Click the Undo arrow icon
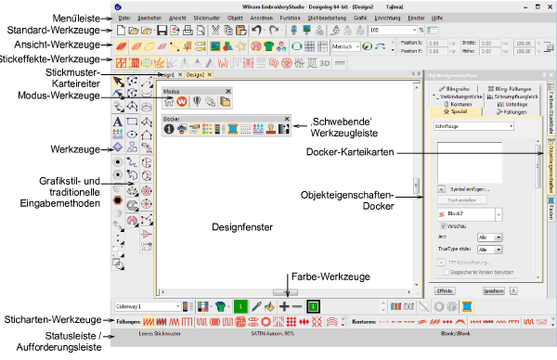 pos(256,31)
